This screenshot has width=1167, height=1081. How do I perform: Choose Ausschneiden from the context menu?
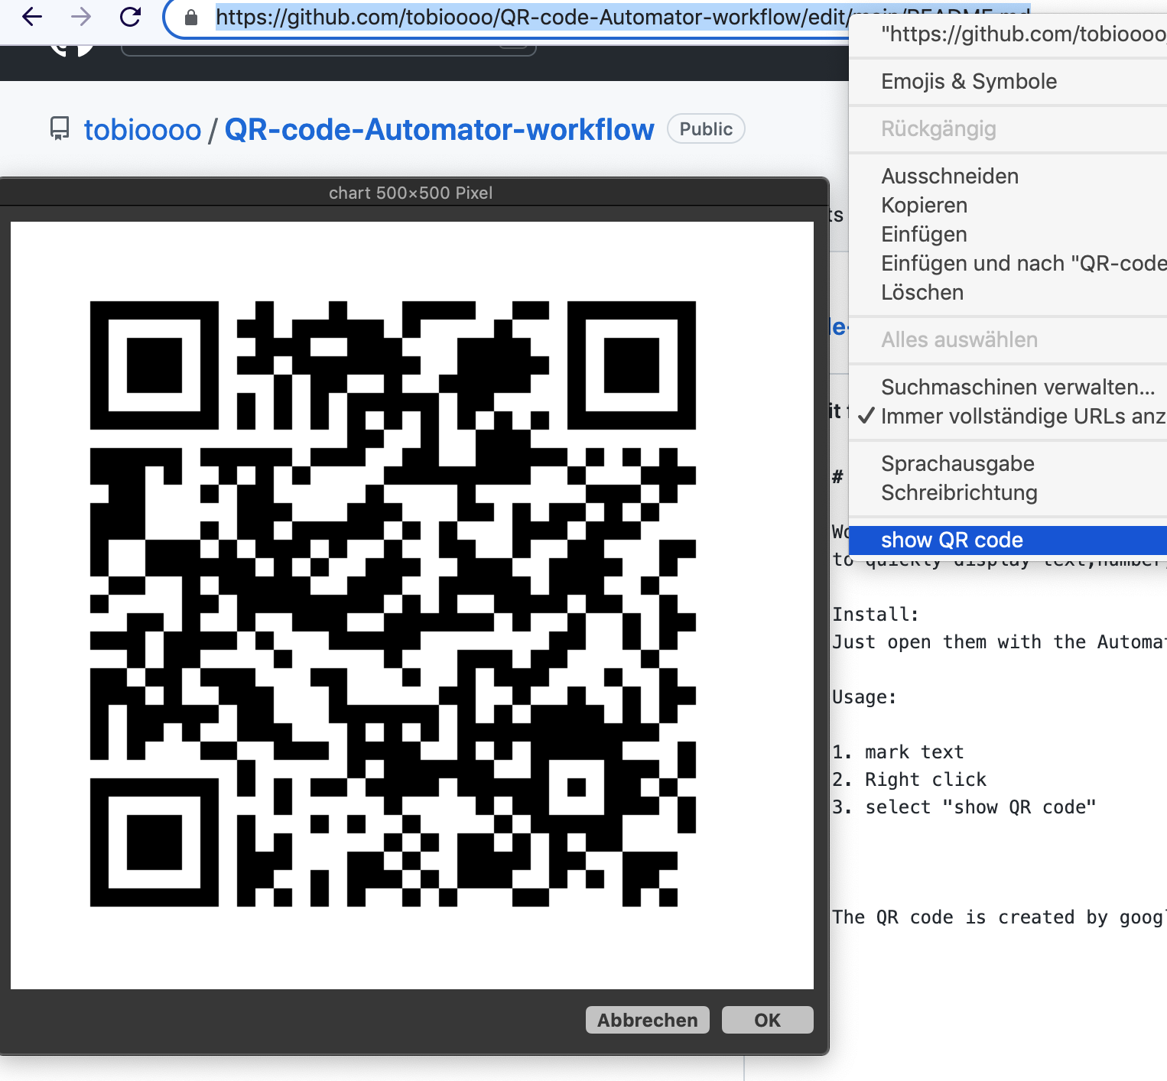coord(950,176)
